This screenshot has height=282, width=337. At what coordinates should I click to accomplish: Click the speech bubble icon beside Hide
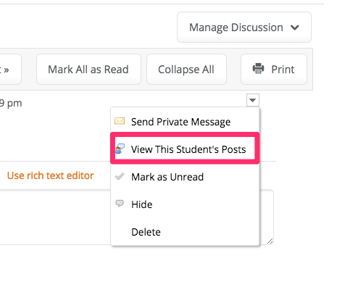pos(120,204)
